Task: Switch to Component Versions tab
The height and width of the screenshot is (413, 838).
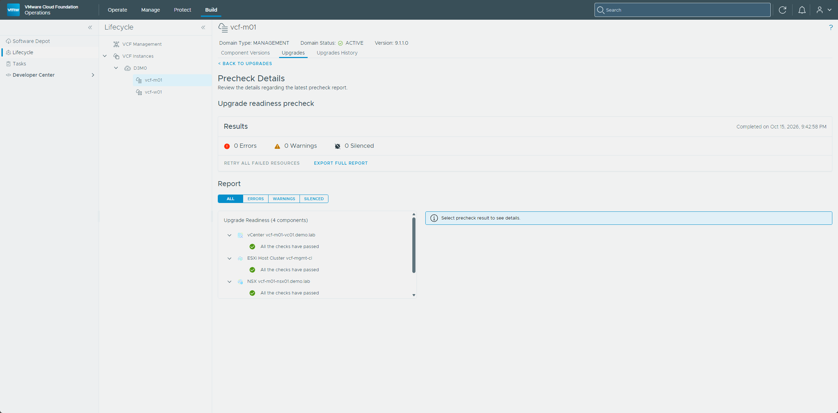Action: pos(245,53)
